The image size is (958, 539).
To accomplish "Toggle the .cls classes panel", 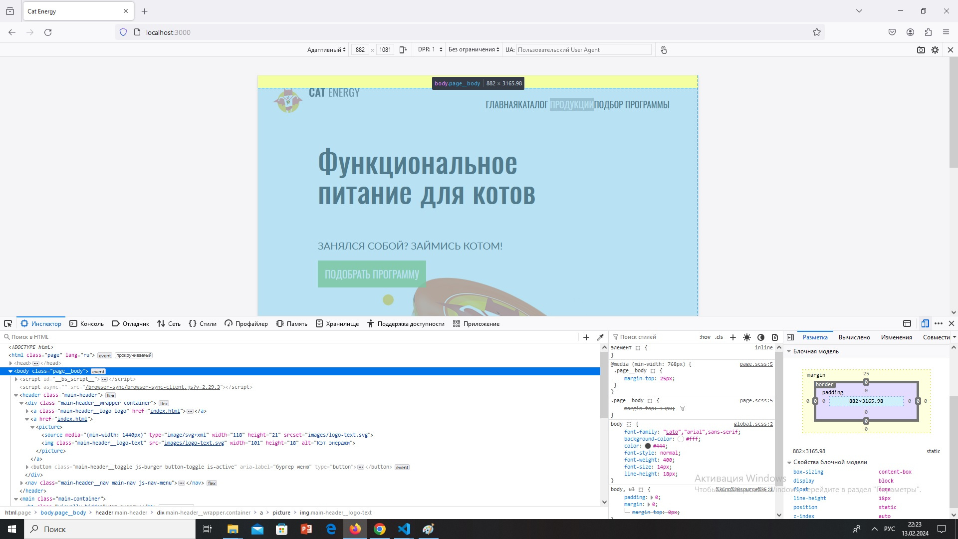I will (719, 337).
